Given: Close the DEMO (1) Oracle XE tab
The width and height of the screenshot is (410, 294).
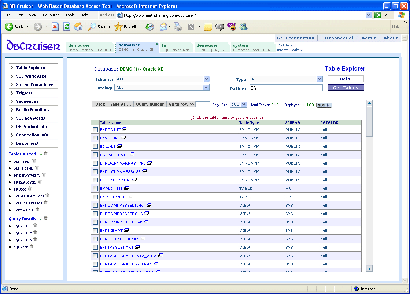Looking at the screenshot, I should click(x=157, y=44).
